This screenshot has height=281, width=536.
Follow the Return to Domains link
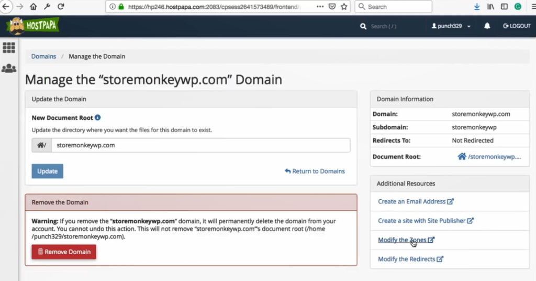pos(315,171)
